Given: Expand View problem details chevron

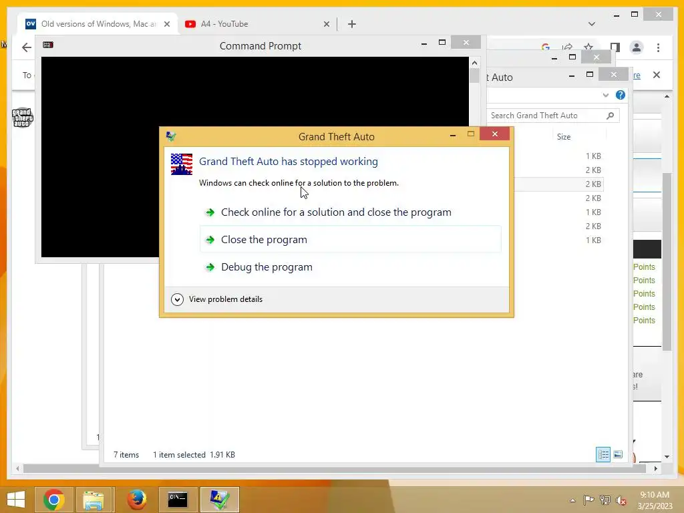Looking at the screenshot, I should click(177, 299).
